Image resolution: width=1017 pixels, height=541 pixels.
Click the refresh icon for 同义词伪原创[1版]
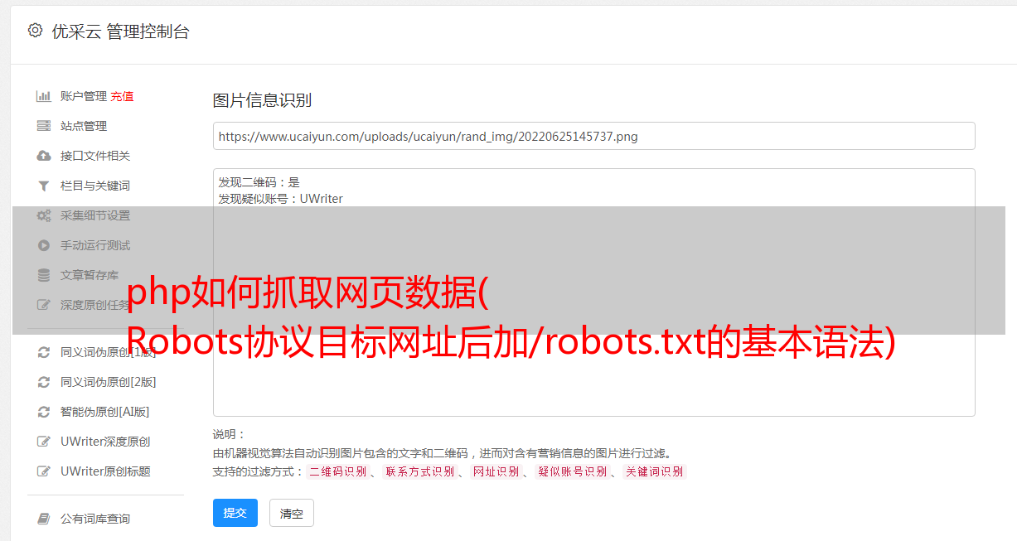[44, 352]
